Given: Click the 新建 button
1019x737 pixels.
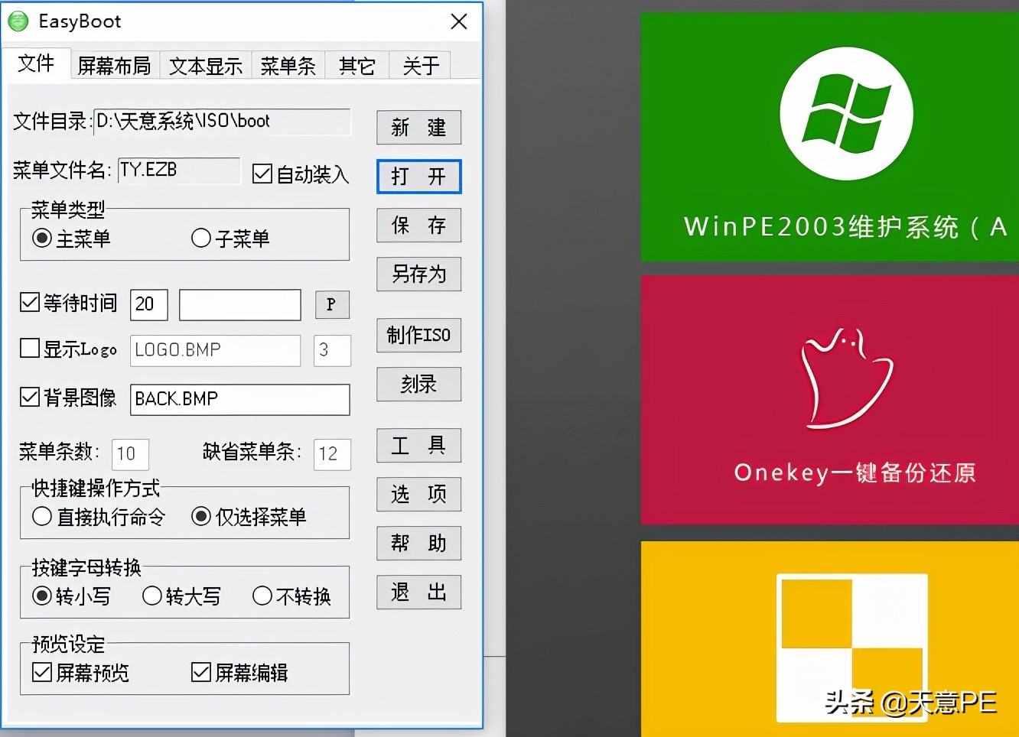Looking at the screenshot, I should pos(418,128).
